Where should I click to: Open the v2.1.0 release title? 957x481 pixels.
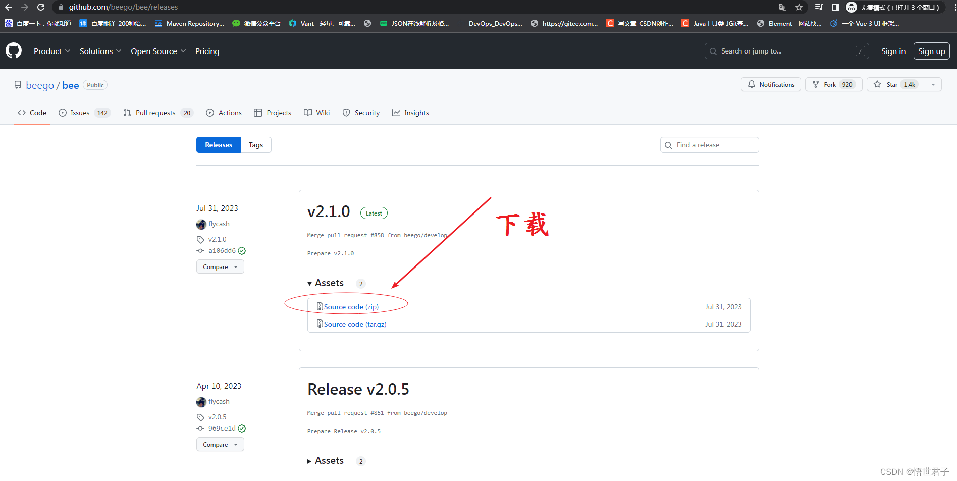coord(329,211)
